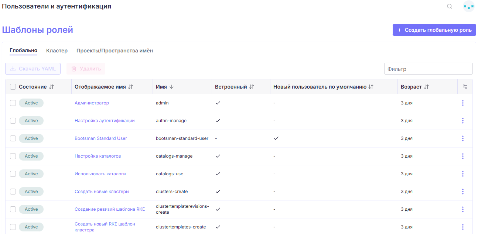The height and width of the screenshot is (234, 478).
Task: Click the name cell catalogs-manage
Action: 174,156
